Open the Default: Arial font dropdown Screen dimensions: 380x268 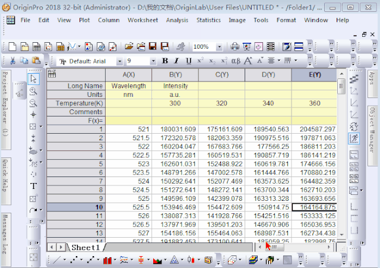pos(119,61)
